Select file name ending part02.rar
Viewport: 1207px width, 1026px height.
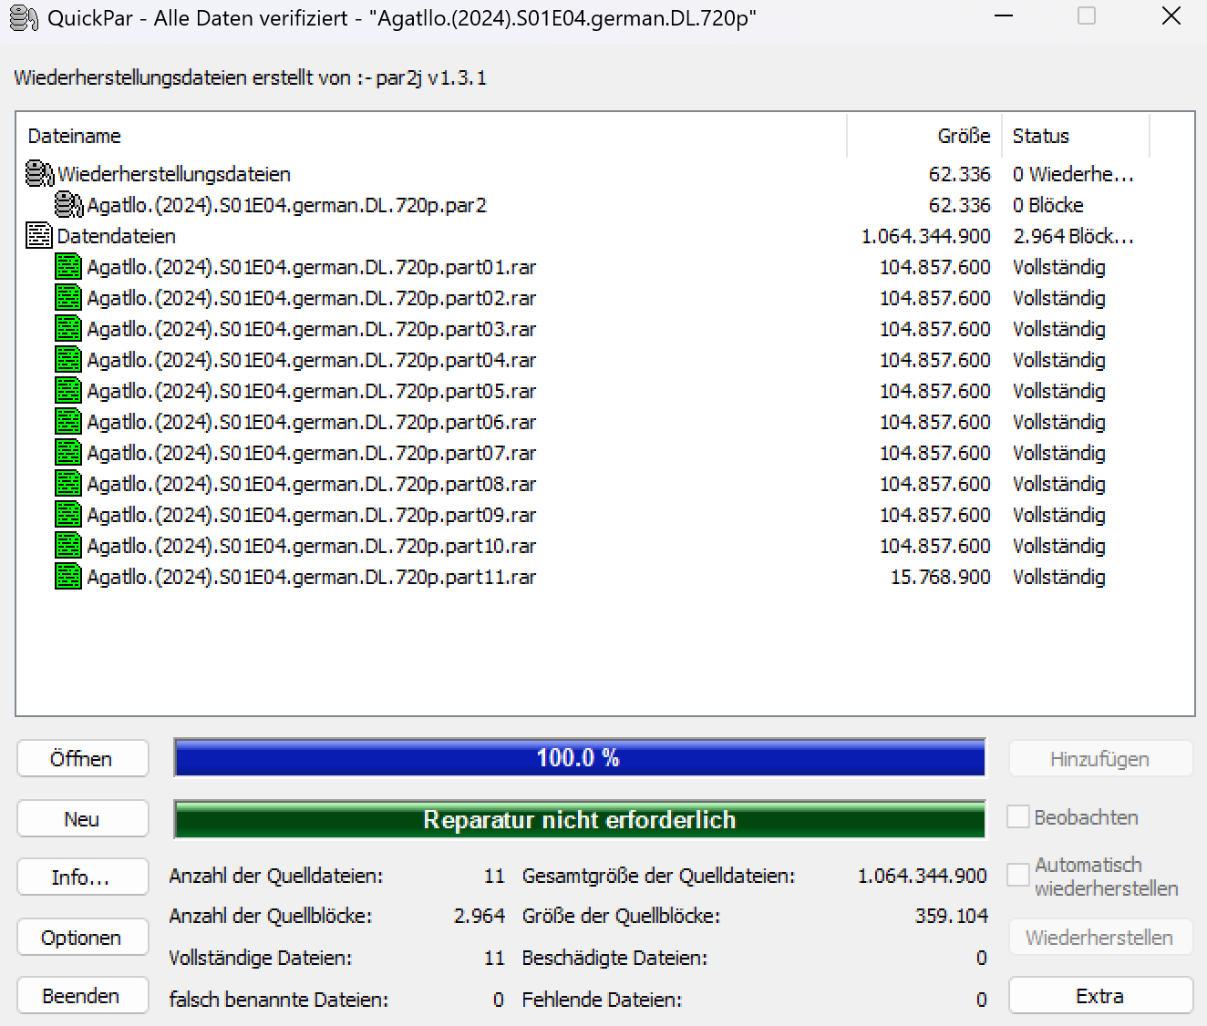312,298
